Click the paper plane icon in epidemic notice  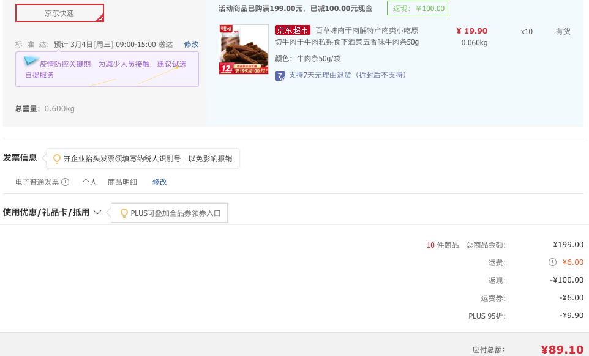click(x=31, y=61)
